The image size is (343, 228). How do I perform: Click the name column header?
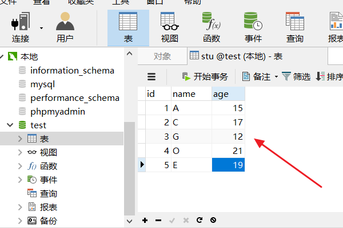192,94
